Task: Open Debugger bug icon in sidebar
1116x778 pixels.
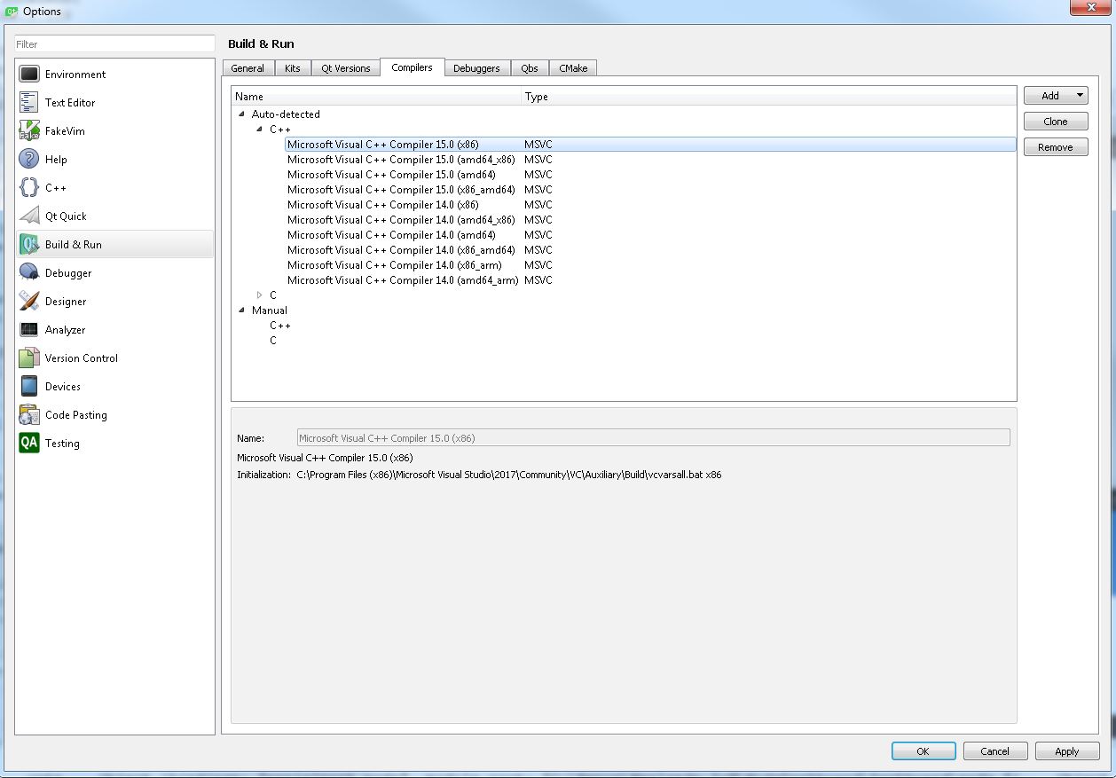Action: pyautogui.click(x=29, y=273)
